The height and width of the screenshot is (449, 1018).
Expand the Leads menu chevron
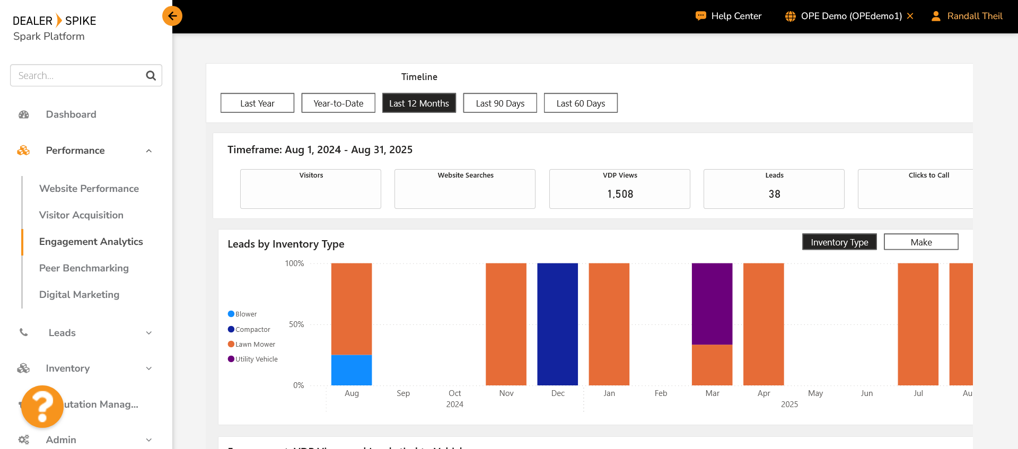coord(149,333)
